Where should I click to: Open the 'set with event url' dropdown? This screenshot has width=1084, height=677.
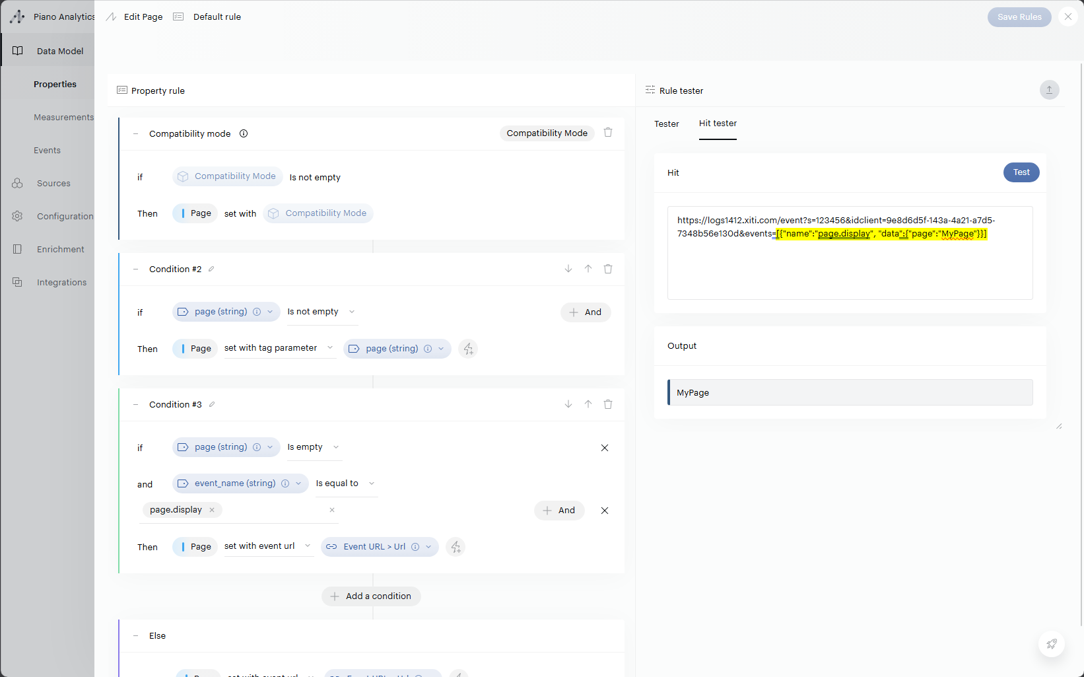coord(267,546)
